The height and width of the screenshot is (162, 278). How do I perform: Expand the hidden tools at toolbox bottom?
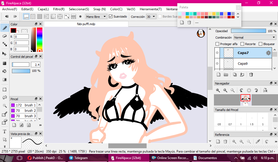click(5, 146)
